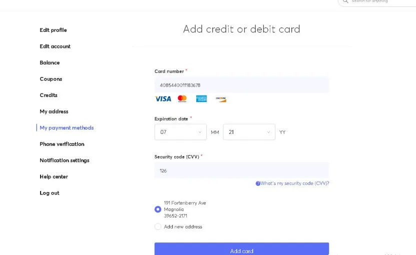Select the 191 Fortenberry Ave address radio
This screenshot has height=255, width=416.
(x=158, y=209)
